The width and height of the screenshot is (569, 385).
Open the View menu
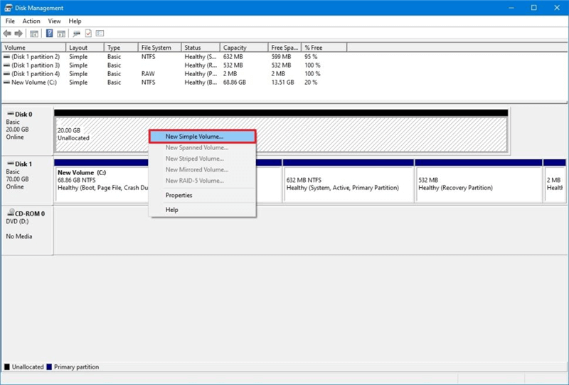click(x=54, y=21)
